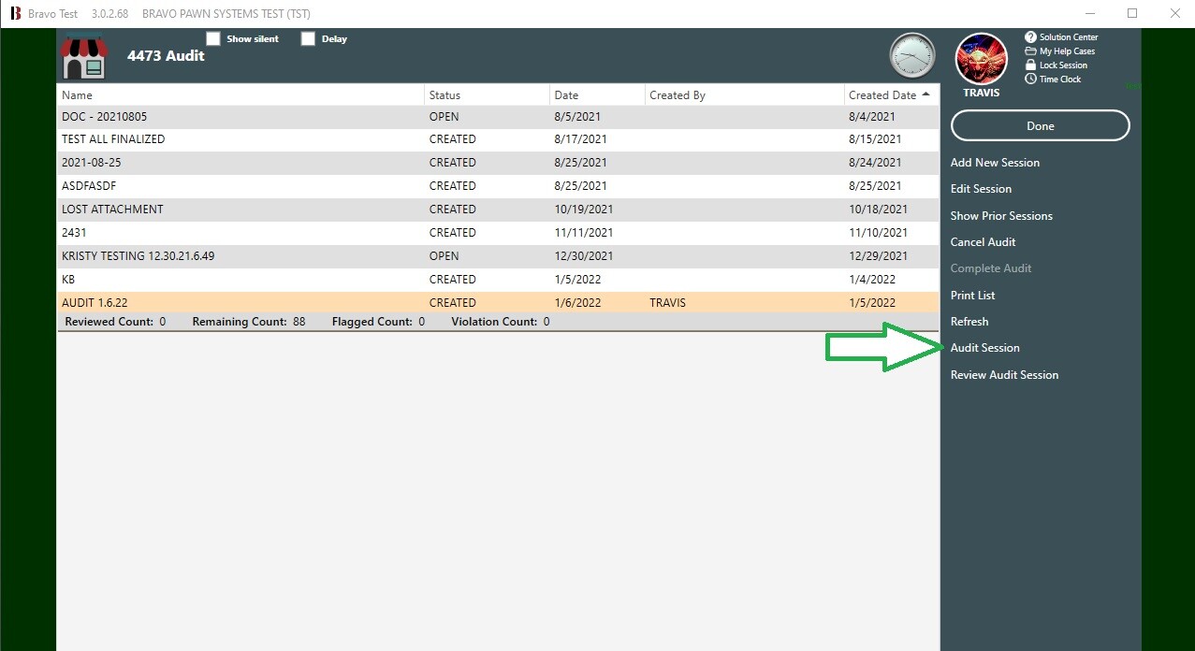Click the TRAVIS name under the avatar
Screen dimensions: 1195x651
pyautogui.click(x=981, y=93)
